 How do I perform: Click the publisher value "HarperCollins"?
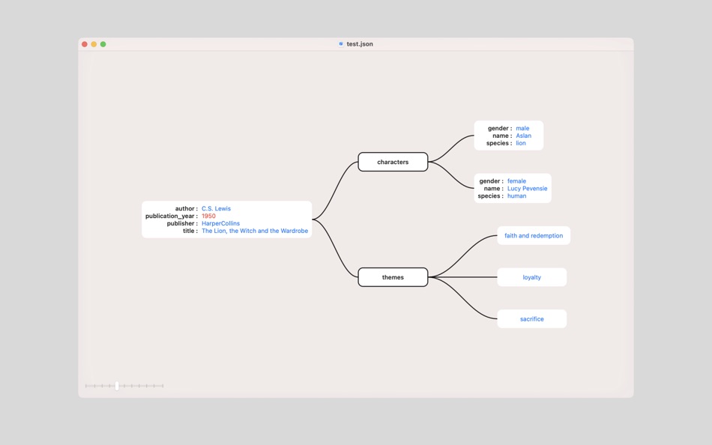220,223
